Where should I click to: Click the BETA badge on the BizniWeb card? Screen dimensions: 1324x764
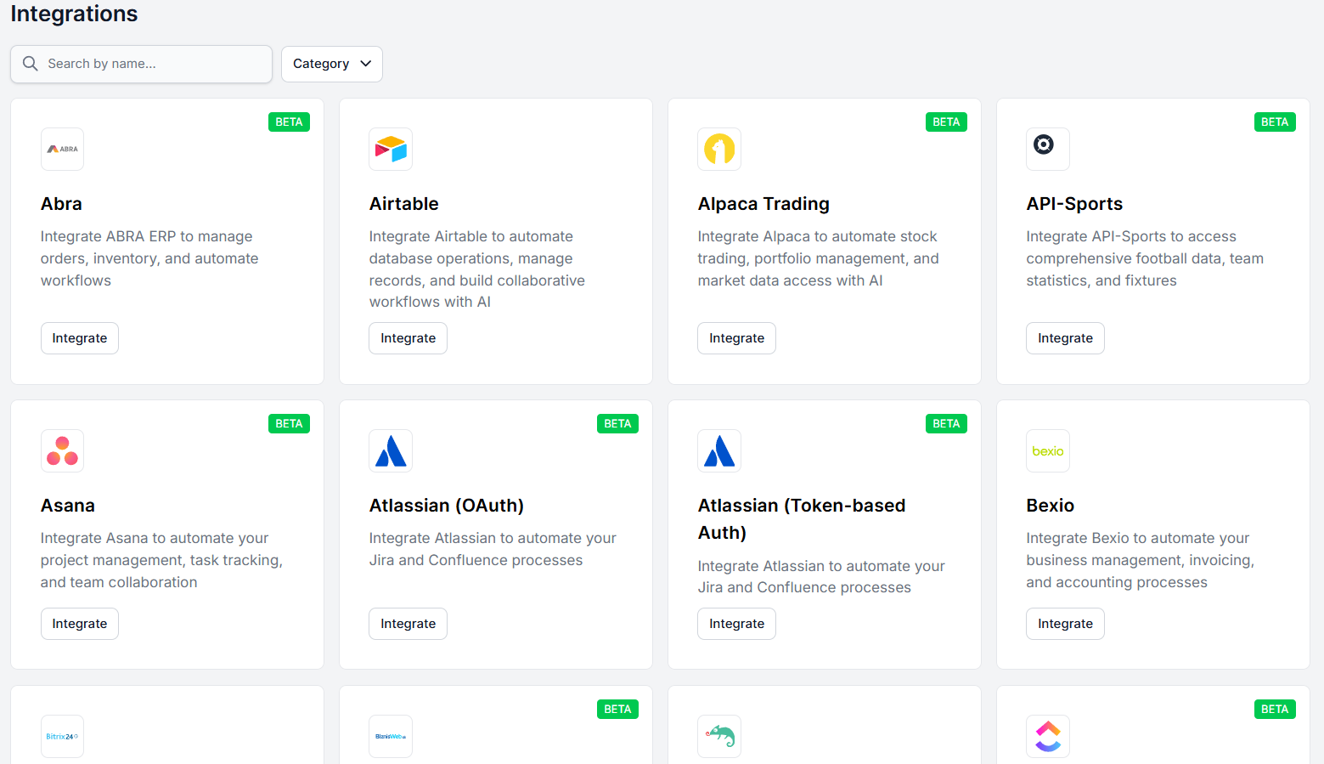(x=617, y=710)
